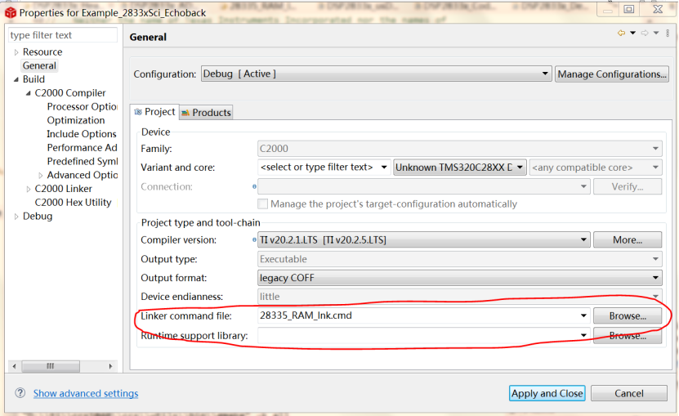Select General in the tree
The image size is (679, 416).
[39, 66]
